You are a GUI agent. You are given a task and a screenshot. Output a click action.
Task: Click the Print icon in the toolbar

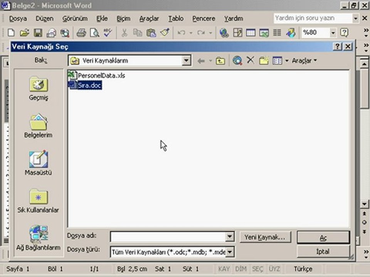(81, 33)
